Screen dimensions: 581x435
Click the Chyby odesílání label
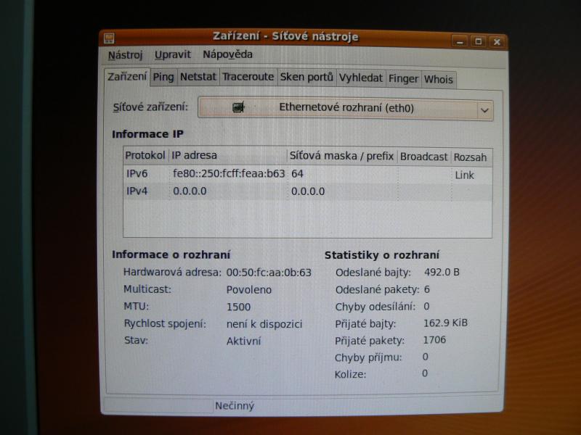(375, 307)
